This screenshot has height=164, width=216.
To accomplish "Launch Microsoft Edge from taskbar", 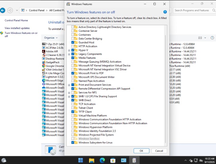I will (x=102, y=160).
